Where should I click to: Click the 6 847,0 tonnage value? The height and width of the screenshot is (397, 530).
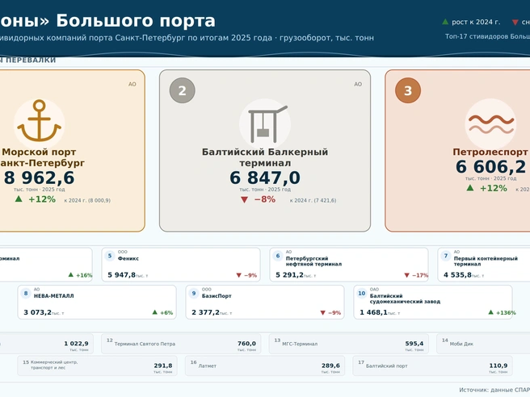pos(265,178)
